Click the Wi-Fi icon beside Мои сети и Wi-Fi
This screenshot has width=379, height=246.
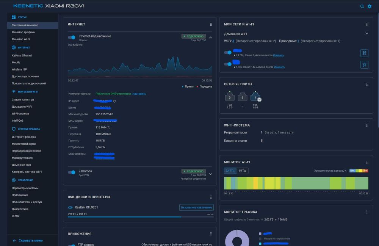coord(14,92)
